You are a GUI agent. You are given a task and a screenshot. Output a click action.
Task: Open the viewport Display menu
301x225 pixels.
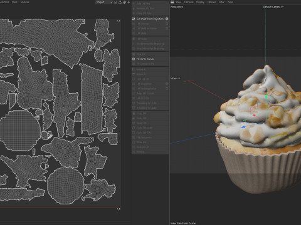(x=200, y=2)
